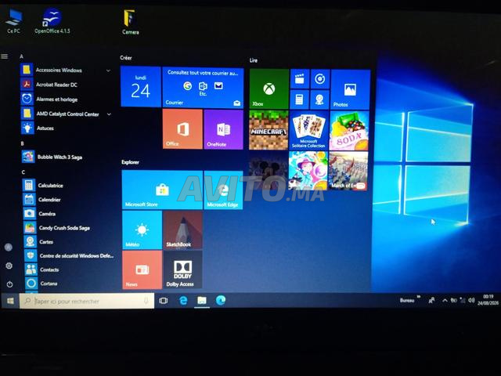Image resolution: width=501 pixels, height=376 pixels.
Task: Open the Microsoft Store tile
Action: pos(162,190)
